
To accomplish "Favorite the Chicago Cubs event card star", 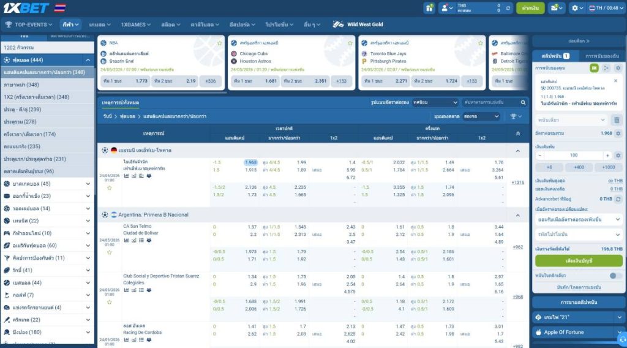I will click(350, 43).
